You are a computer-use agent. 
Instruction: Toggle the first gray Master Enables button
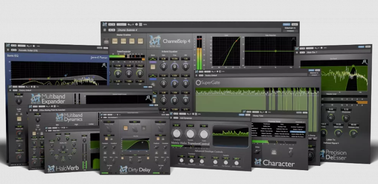(x=107, y=41)
